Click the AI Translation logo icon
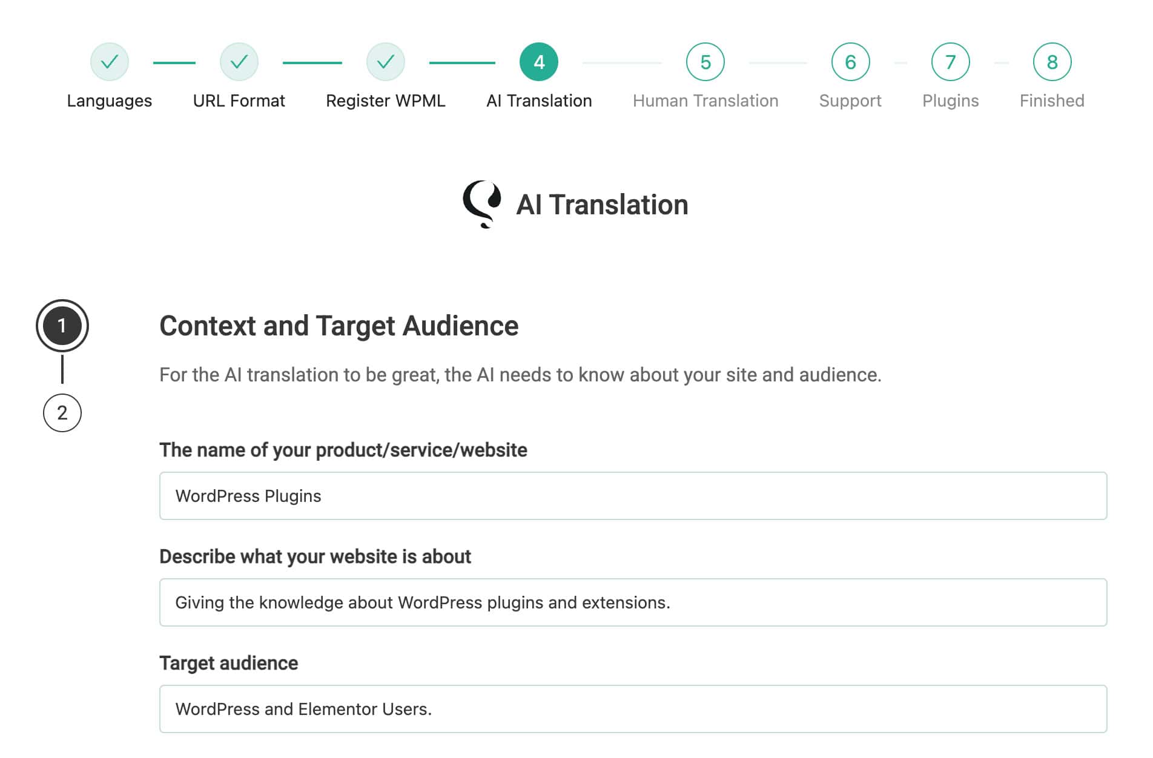 click(x=482, y=204)
